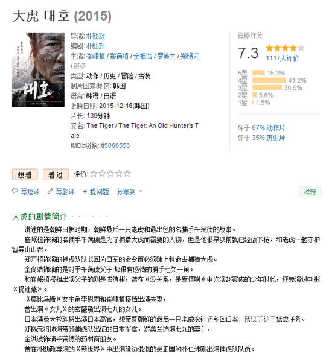The width and height of the screenshot is (329, 362).
Task: Expand the 分享到 dropdown arrow
Action: (x=141, y=191)
